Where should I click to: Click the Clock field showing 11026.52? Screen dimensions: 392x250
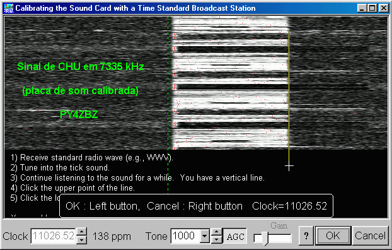pos(54,235)
